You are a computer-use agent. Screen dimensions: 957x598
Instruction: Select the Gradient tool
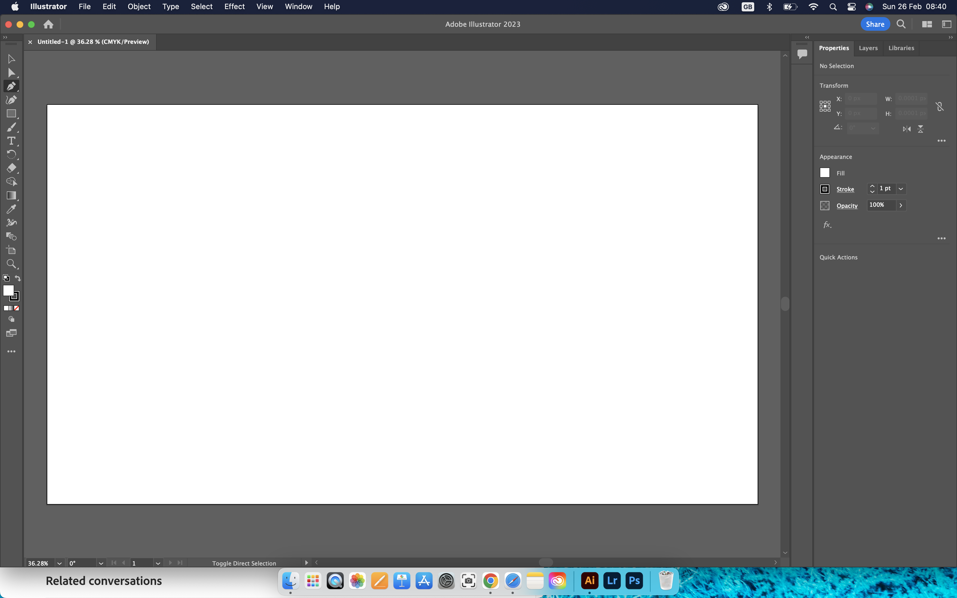pyautogui.click(x=11, y=195)
